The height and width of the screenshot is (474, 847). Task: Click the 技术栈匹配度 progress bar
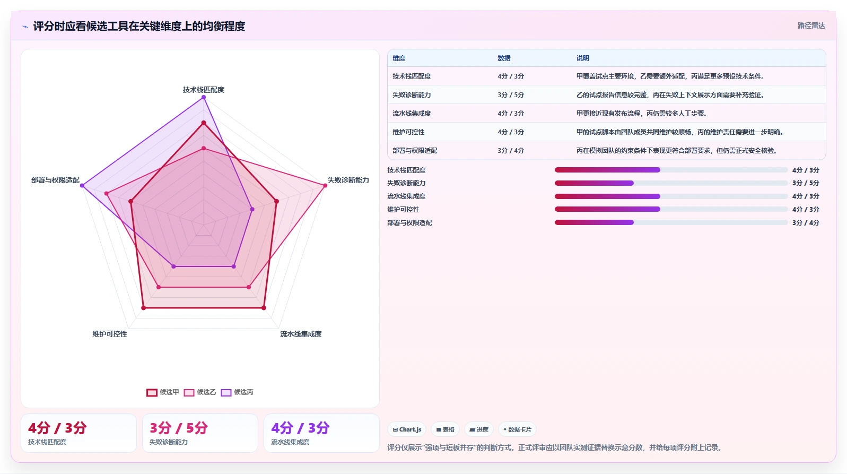tap(671, 170)
